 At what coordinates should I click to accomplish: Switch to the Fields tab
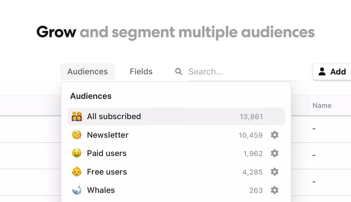coord(141,72)
